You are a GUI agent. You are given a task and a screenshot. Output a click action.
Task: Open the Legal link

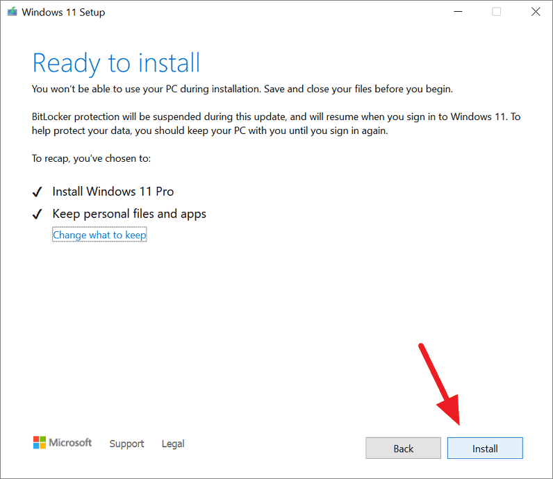point(173,444)
